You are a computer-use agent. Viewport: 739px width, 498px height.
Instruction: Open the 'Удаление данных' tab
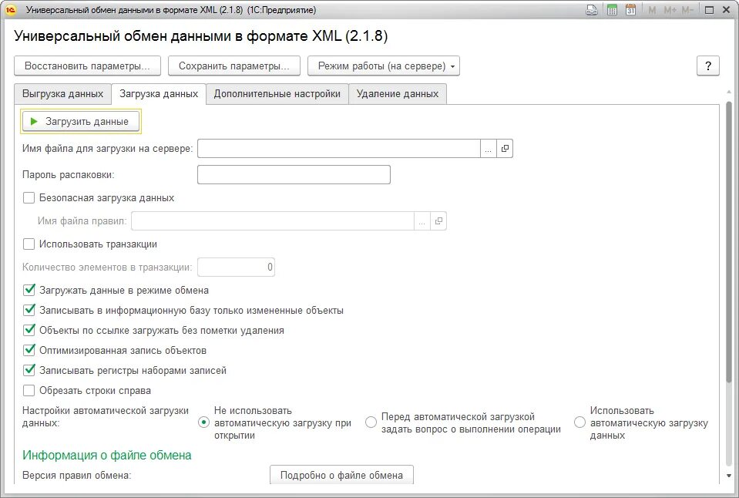click(398, 93)
